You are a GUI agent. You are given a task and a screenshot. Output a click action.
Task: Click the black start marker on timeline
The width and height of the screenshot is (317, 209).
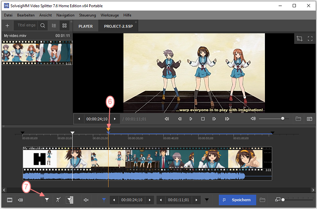(23, 133)
